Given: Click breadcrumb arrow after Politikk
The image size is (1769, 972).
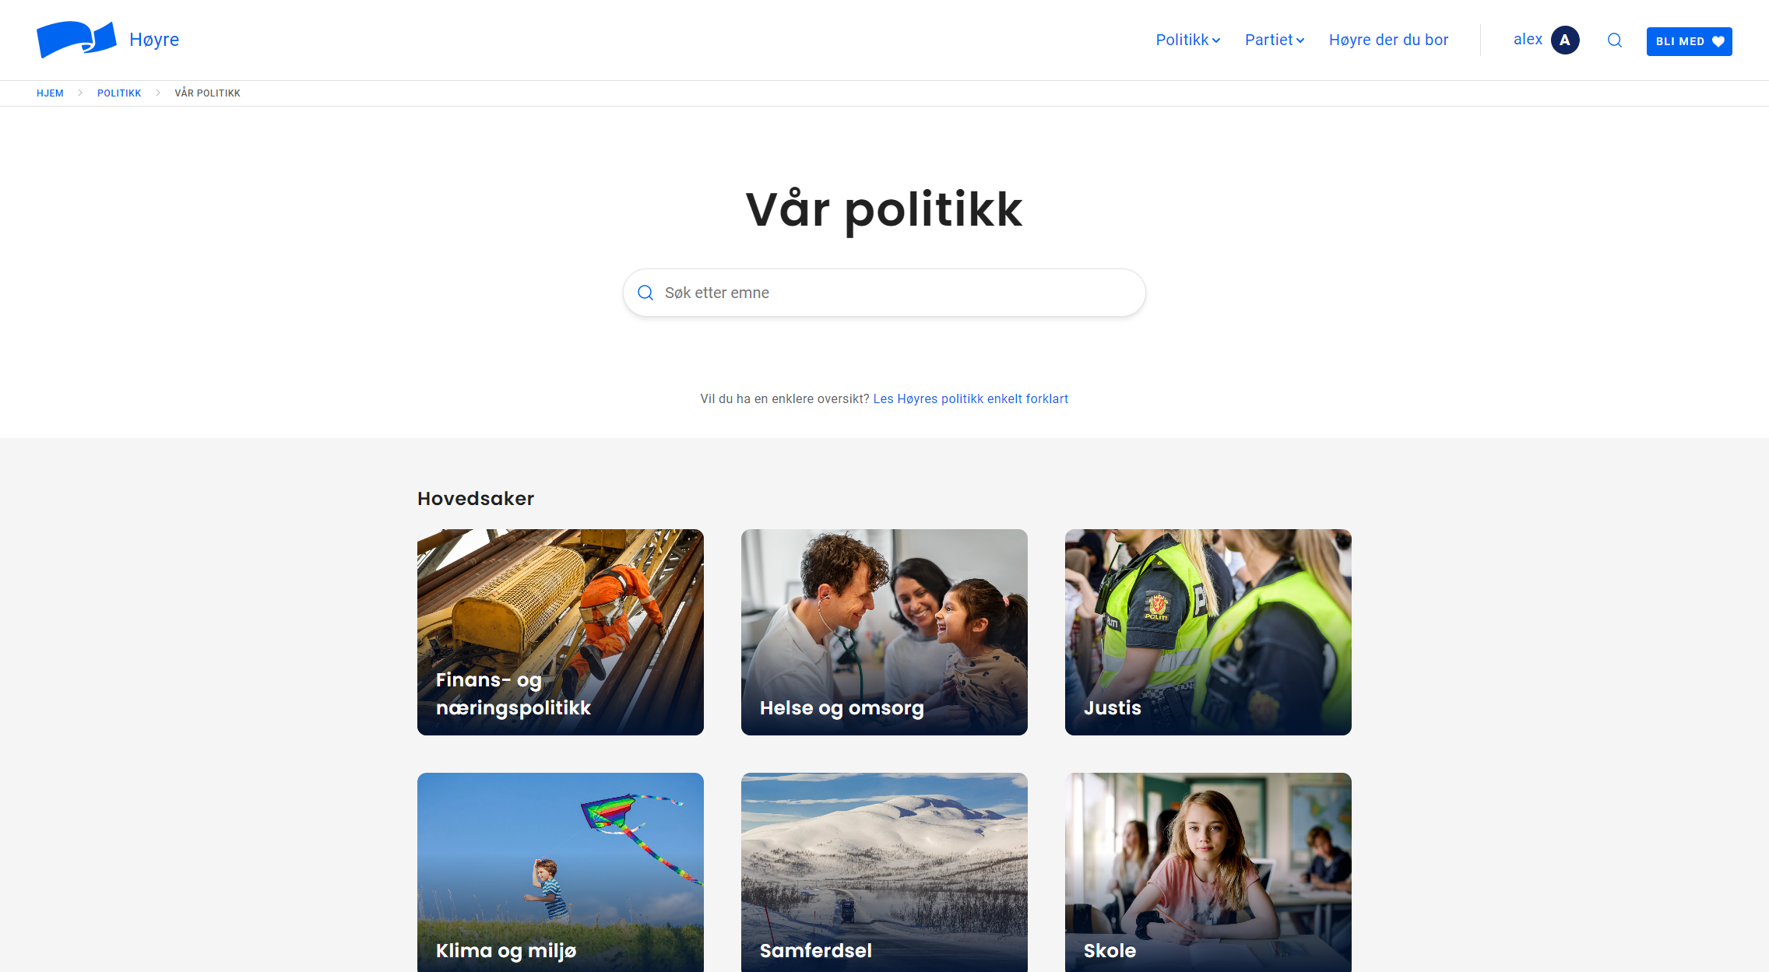Looking at the screenshot, I should pyautogui.click(x=158, y=93).
